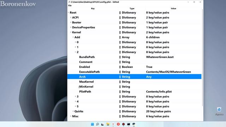Open type selector arrows for Root
Screen dimensions: 226x127
120,13
